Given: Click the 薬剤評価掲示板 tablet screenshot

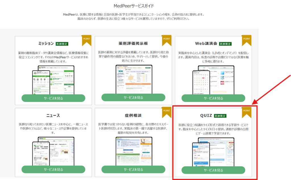Looking at the screenshot, I should pyautogui.click(x=134, y=79).
